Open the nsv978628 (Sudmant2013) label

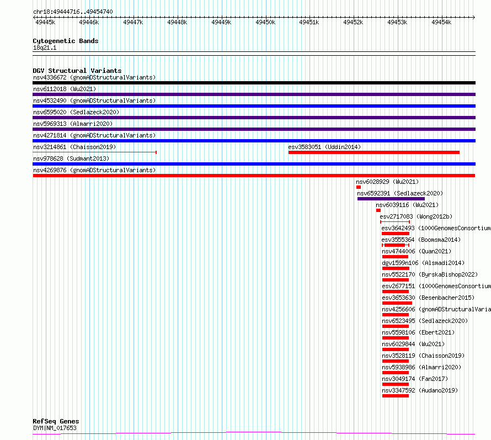pyautogui.click(x=71, y=158)
